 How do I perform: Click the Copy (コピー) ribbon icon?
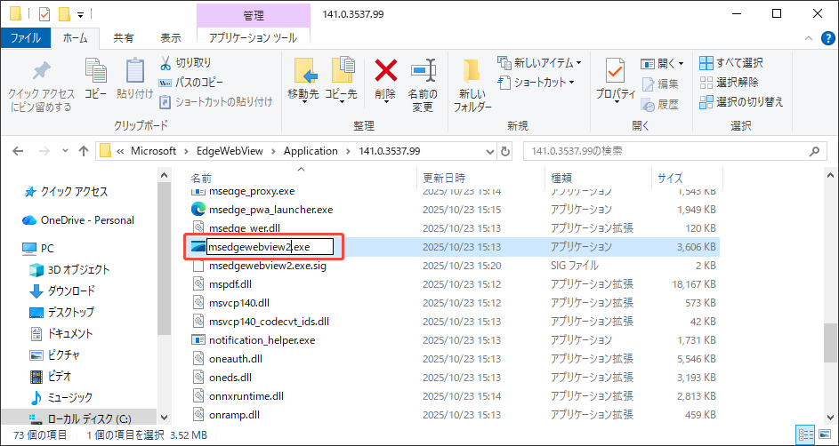point(96,71)
